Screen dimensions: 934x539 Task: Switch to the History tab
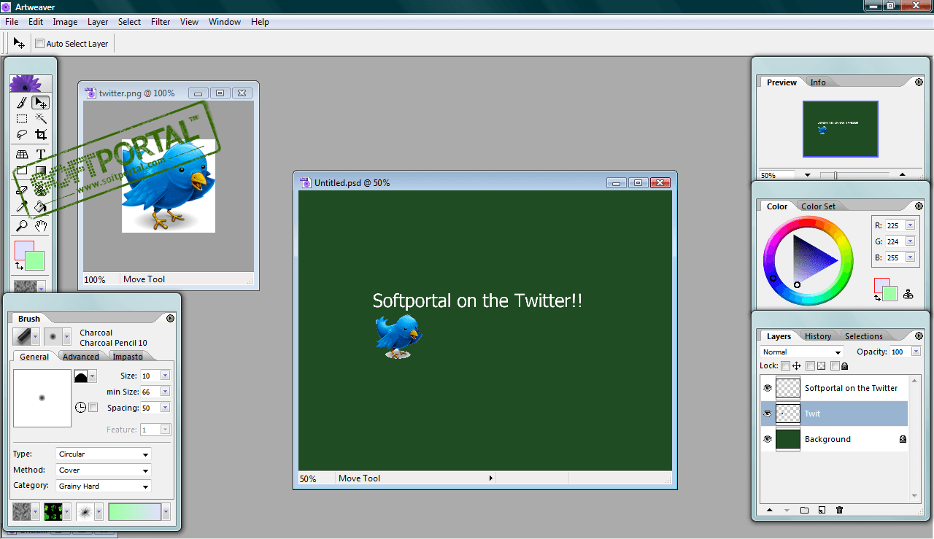(x=818, y=336)
